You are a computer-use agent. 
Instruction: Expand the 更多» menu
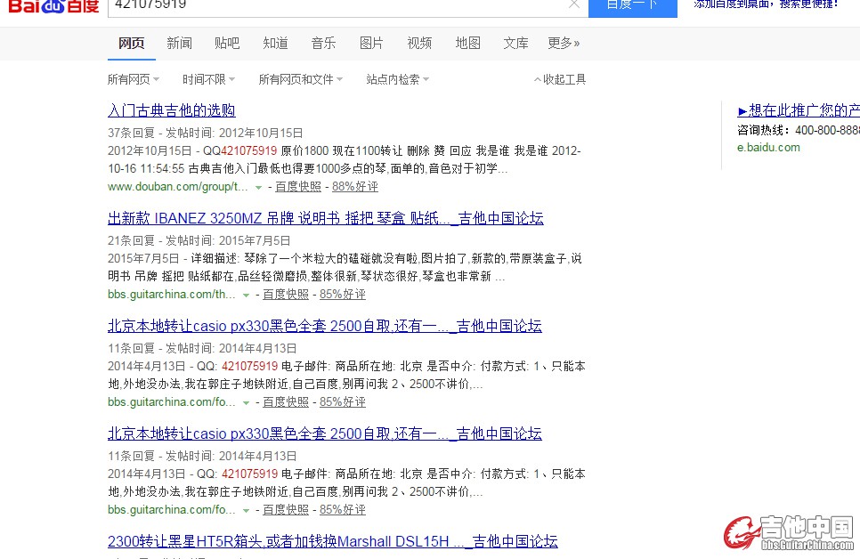coord(564,44)
